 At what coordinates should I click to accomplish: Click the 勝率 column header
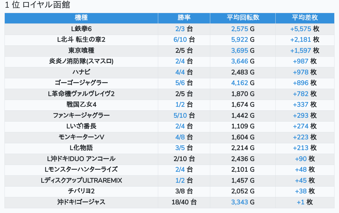[x=184, y=18]
